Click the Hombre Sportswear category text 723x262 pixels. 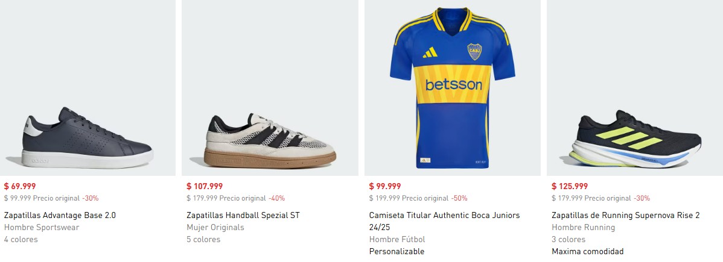click(x=42, y=227)
